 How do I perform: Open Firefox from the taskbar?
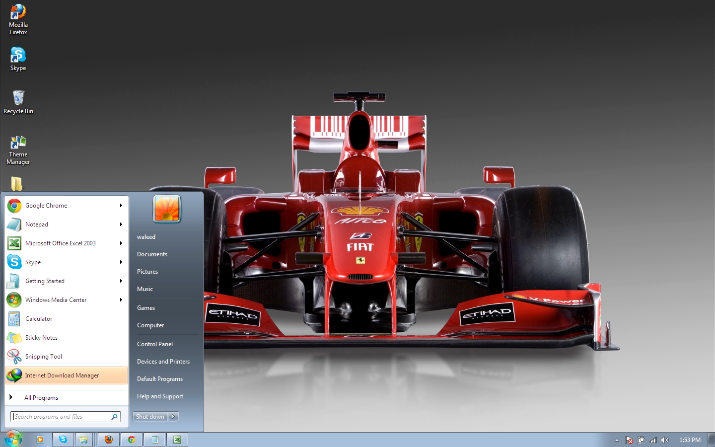point(109,440)
